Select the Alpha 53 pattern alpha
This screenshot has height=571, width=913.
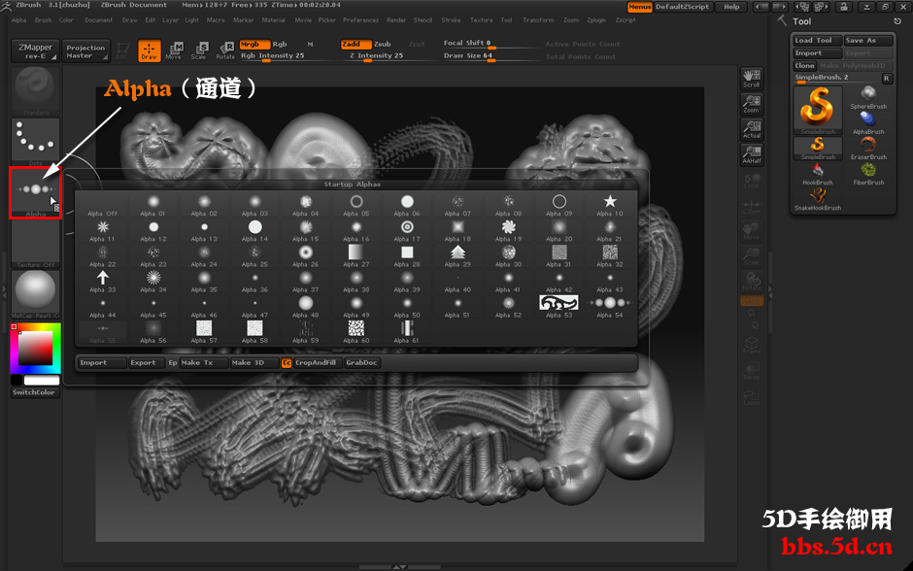(x=559, y=307)
